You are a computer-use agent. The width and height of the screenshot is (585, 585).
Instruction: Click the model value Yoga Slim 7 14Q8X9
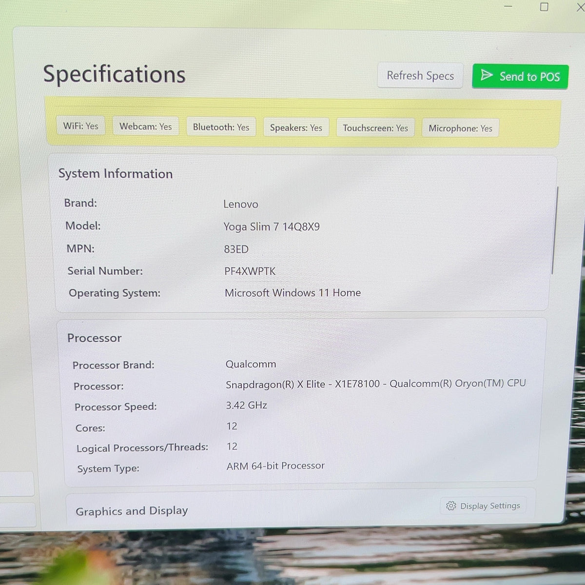point(272,227)
